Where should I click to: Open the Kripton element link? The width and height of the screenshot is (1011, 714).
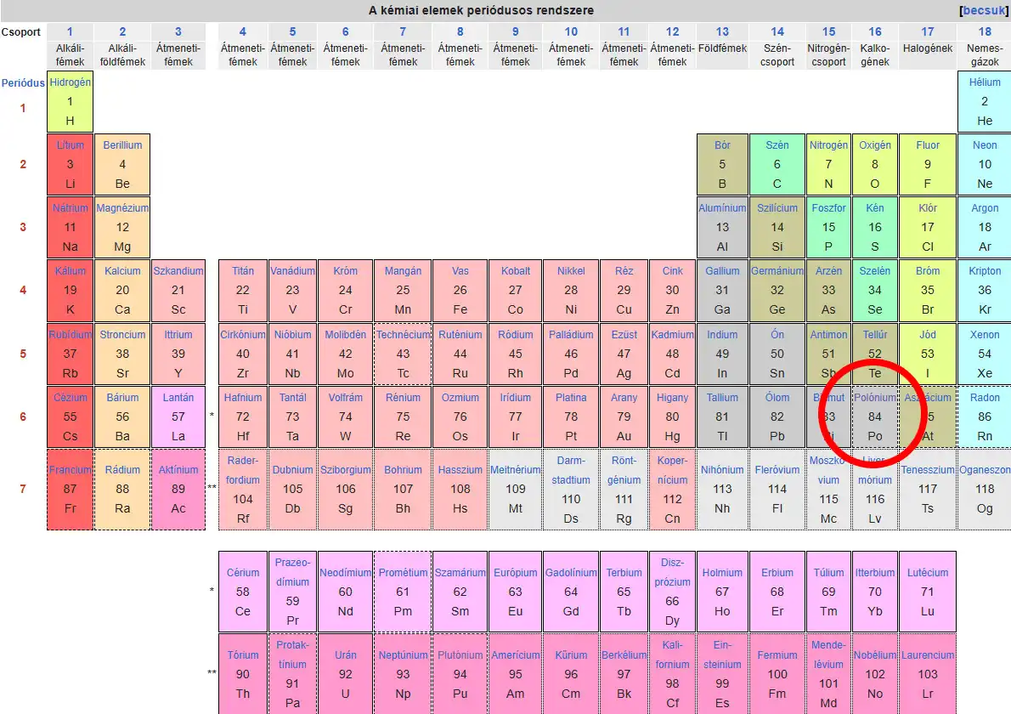(x=985, y=271)
